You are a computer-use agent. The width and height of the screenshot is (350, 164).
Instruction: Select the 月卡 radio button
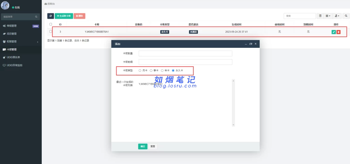[140, 70]
